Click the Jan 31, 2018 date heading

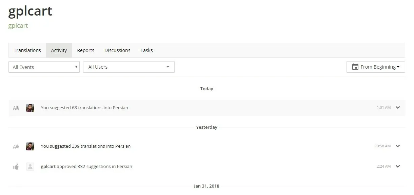206,186
